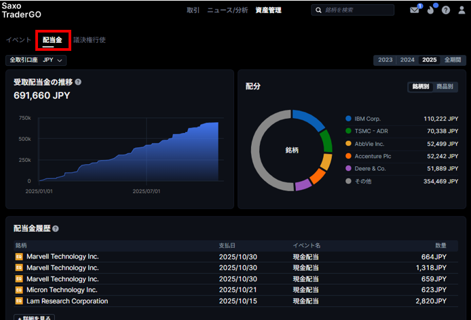Open the mail inbox icon
Viewport: 471px width, 320px height.
point(415,10)
